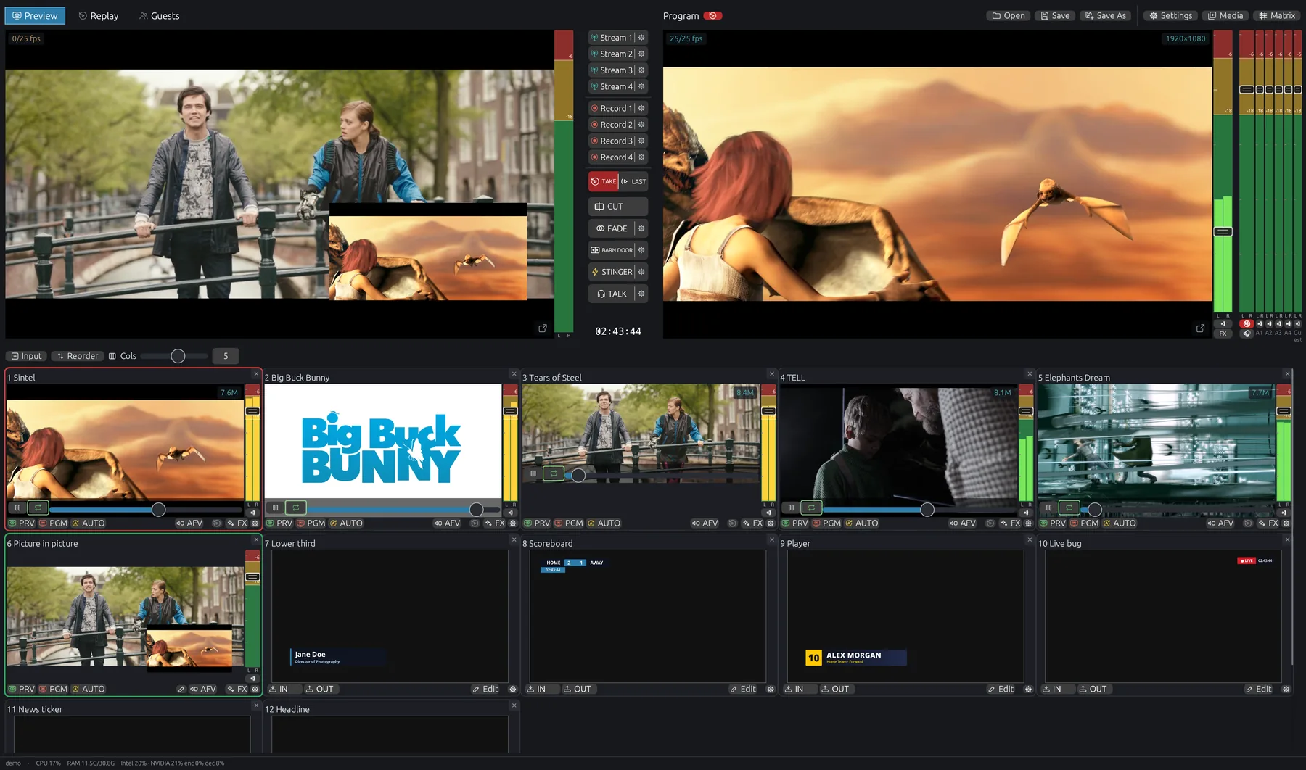This screenshot has width=1306, height=770.
Task: Open FADE transition settings gear
Action: (x=641, y=228)
